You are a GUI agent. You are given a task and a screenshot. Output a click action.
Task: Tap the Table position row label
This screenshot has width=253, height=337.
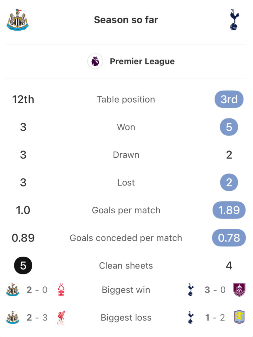click(x=126, y=99)
